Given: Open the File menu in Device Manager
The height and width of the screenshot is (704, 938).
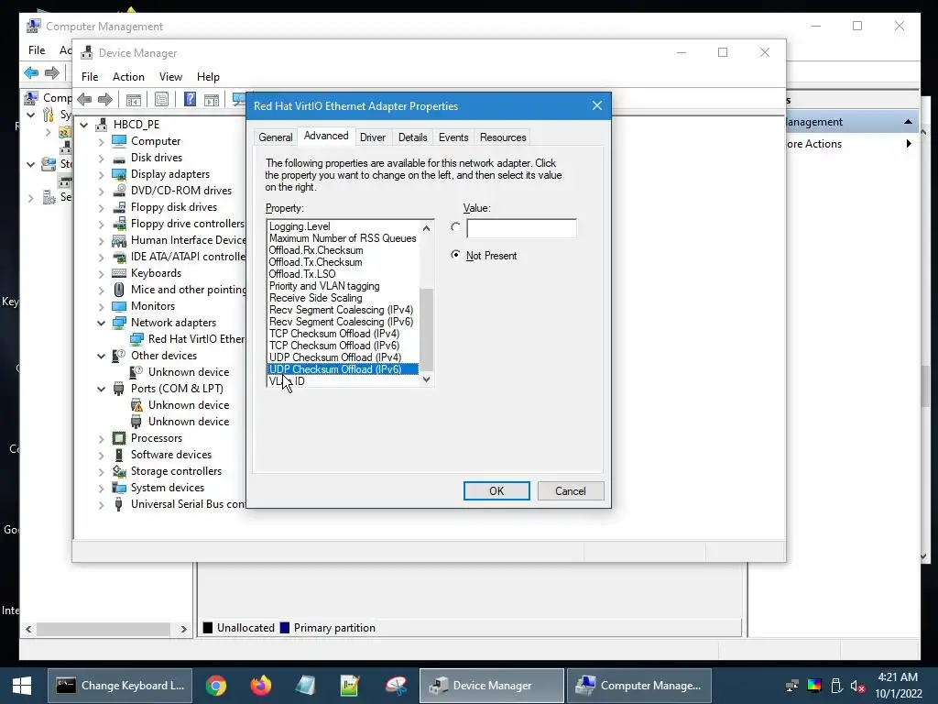Looking at the screenshot, I should point(90,77).
